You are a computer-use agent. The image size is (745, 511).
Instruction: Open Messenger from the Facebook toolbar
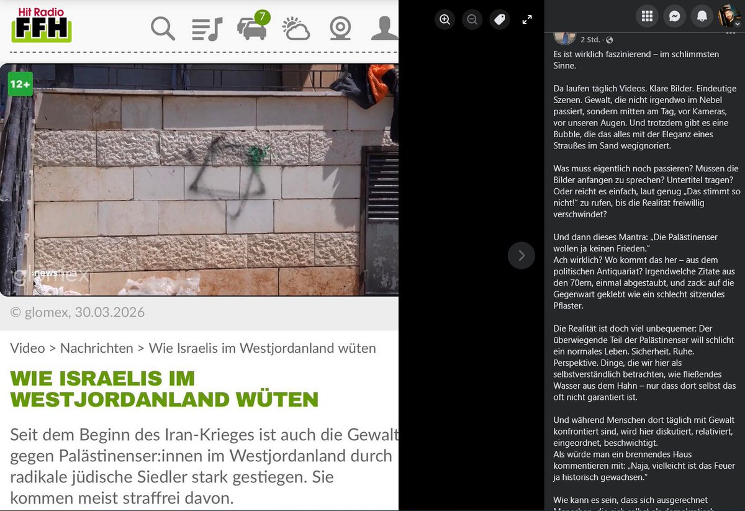674,16
